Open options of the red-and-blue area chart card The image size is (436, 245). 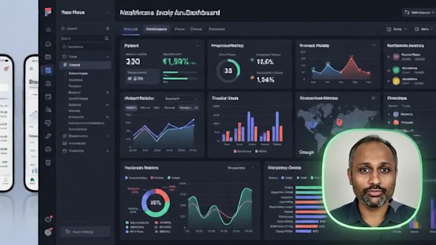(x=374, y=45)
